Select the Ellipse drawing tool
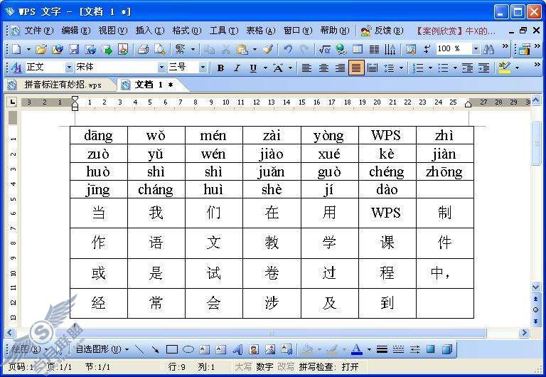Screen dimensions: 546x377 (188, 349)
